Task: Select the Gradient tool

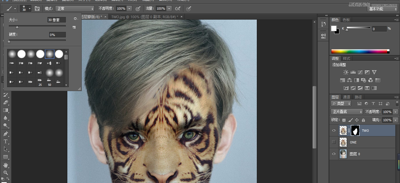Action: pos(6,110)
